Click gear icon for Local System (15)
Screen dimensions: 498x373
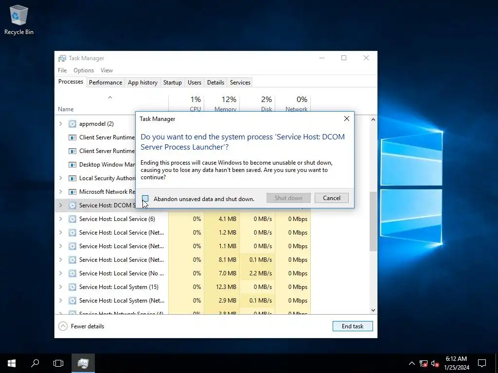(x=72, y=287)
